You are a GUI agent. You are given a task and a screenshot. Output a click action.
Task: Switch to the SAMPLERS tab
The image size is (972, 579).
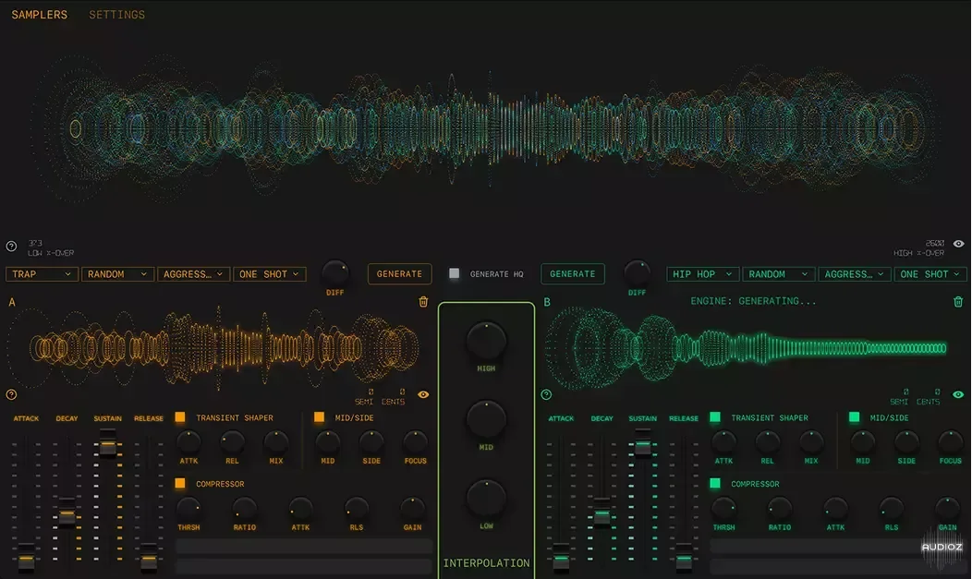coord(39,14)
